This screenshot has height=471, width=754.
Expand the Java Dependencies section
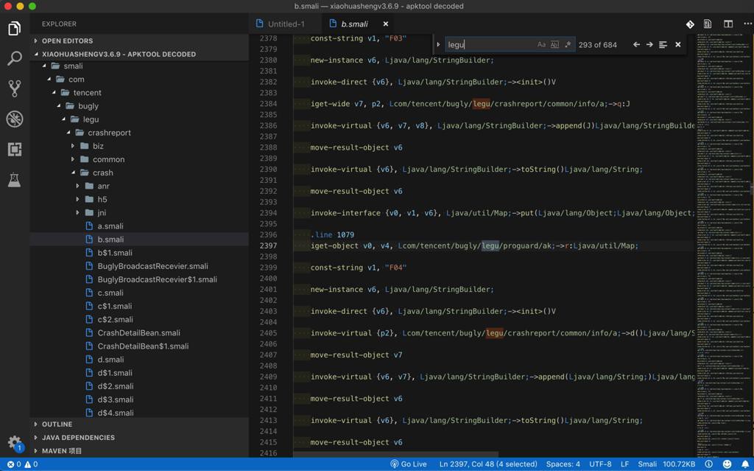tap(139, 437)
